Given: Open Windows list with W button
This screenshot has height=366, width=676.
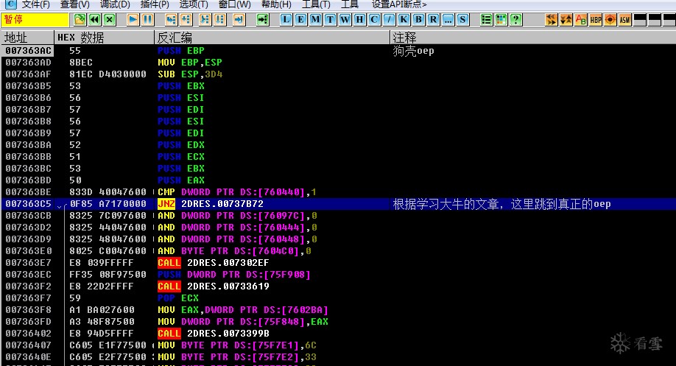Looking at the screenshot, I should 345,19.
